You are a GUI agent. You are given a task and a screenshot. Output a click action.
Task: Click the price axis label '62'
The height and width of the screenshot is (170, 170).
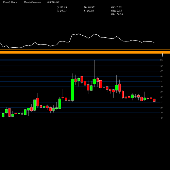click(x=161, y=66)
